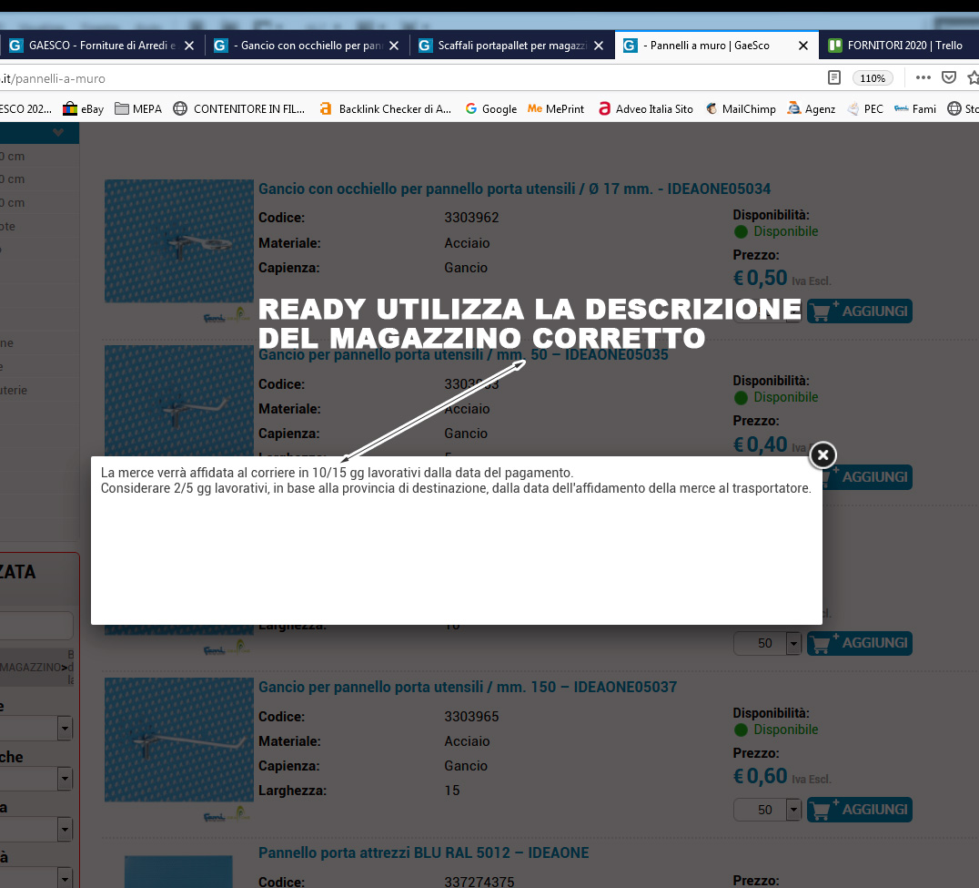This screenshot has height=888, width=979.
Task: Open Backlink Checker di A bookmark
Action: [x=385, y=108]
